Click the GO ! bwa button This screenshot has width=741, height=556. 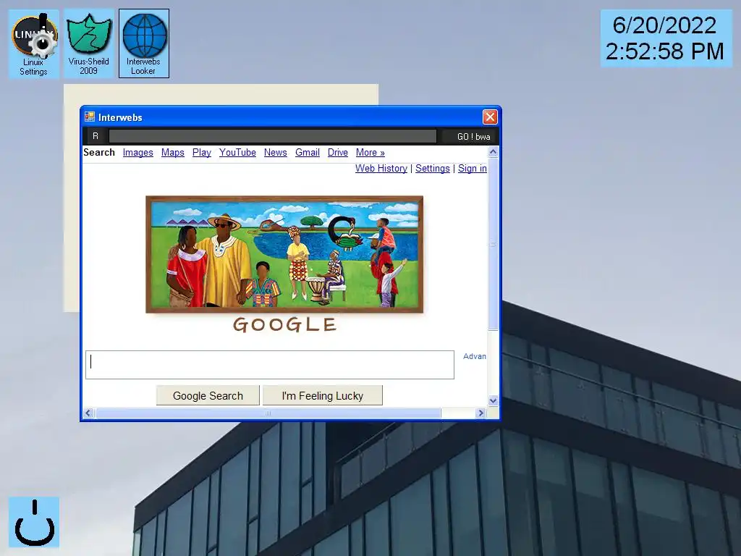[473, 137]
